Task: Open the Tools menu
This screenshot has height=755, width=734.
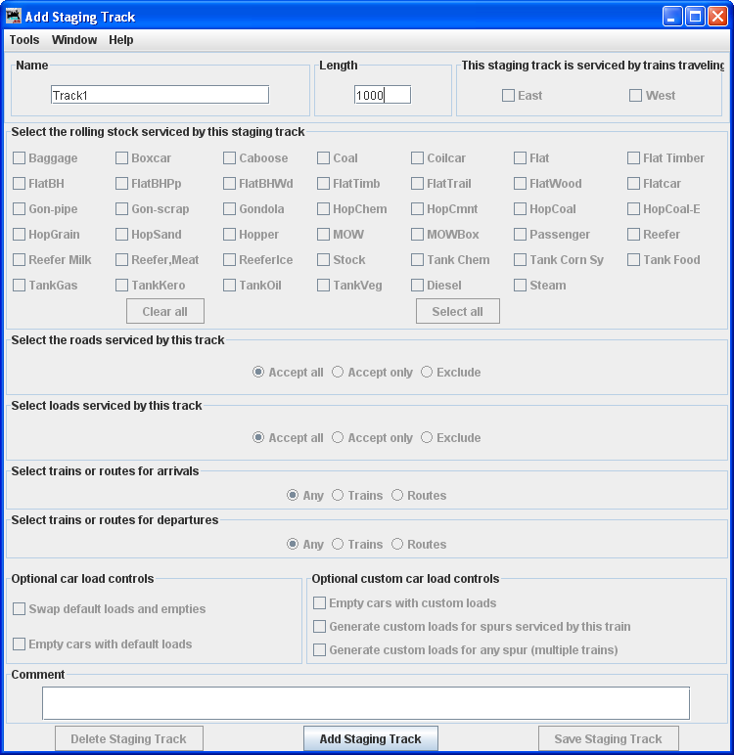Action: (24, 40)
